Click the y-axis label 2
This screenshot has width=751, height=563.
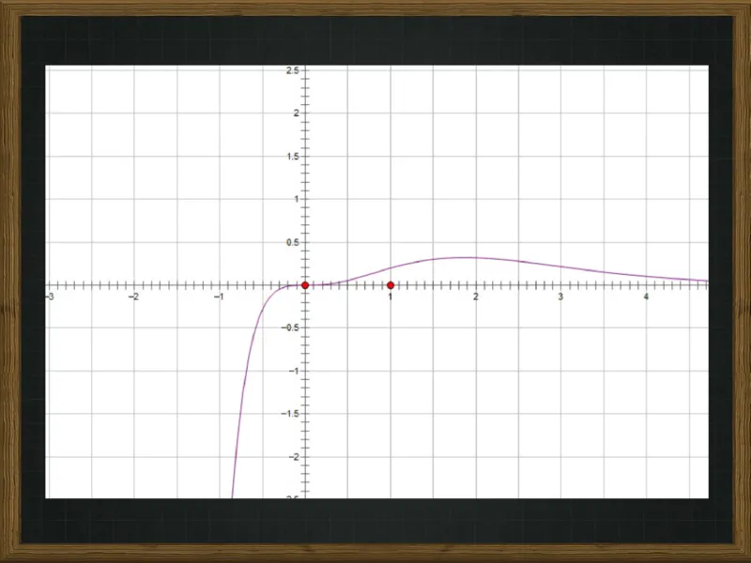click(x=297, y=114)
